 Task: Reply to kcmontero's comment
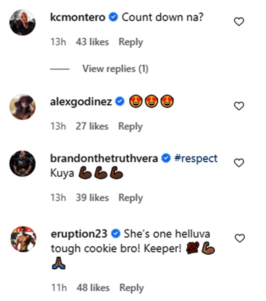[x=131, y=42]
